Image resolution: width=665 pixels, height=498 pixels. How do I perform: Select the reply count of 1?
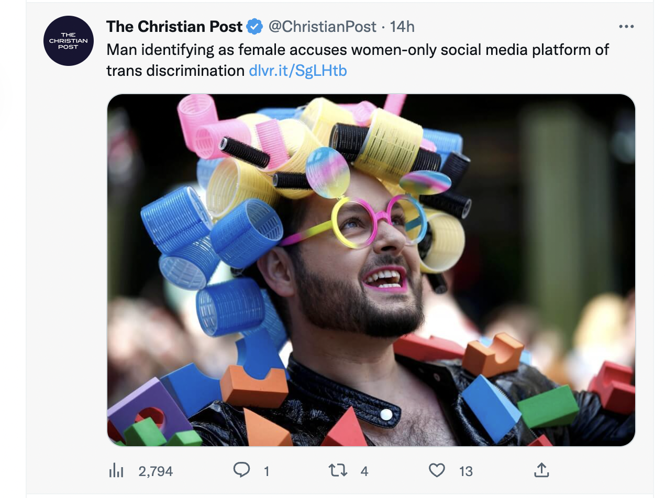266,471
